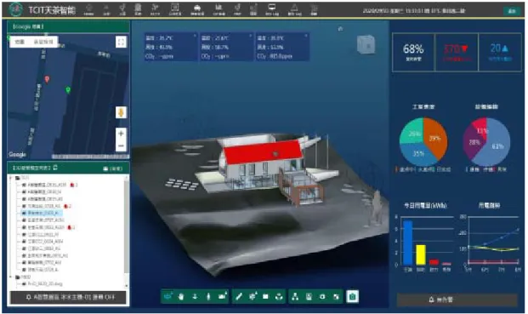This screenshot has height=314, width=528.
Task: Switch map to the first map-type tab
Action: coord(20,42)
